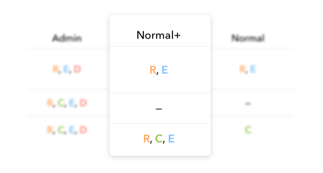Screen dimensions: 323x173
Task: Click pink D in Admin bottom row
Action: [x=83, y=130]
